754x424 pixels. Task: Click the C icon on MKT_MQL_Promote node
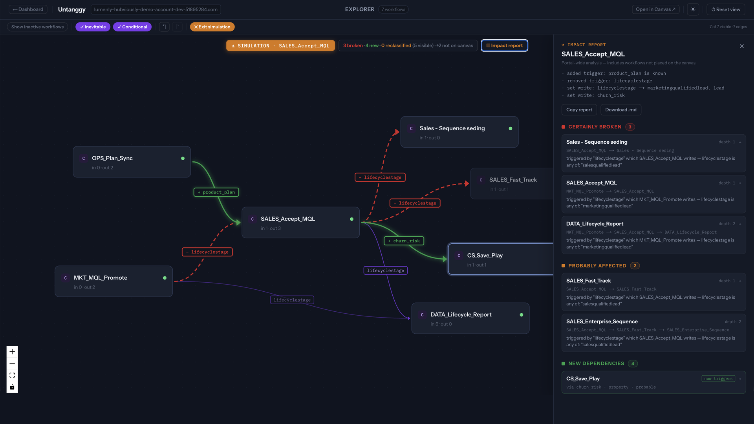point(66,278)
